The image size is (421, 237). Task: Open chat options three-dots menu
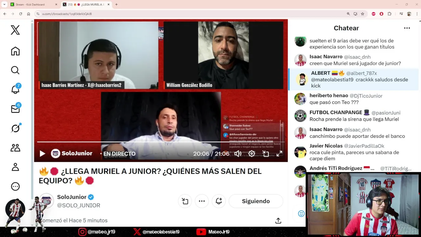point(407,28)
